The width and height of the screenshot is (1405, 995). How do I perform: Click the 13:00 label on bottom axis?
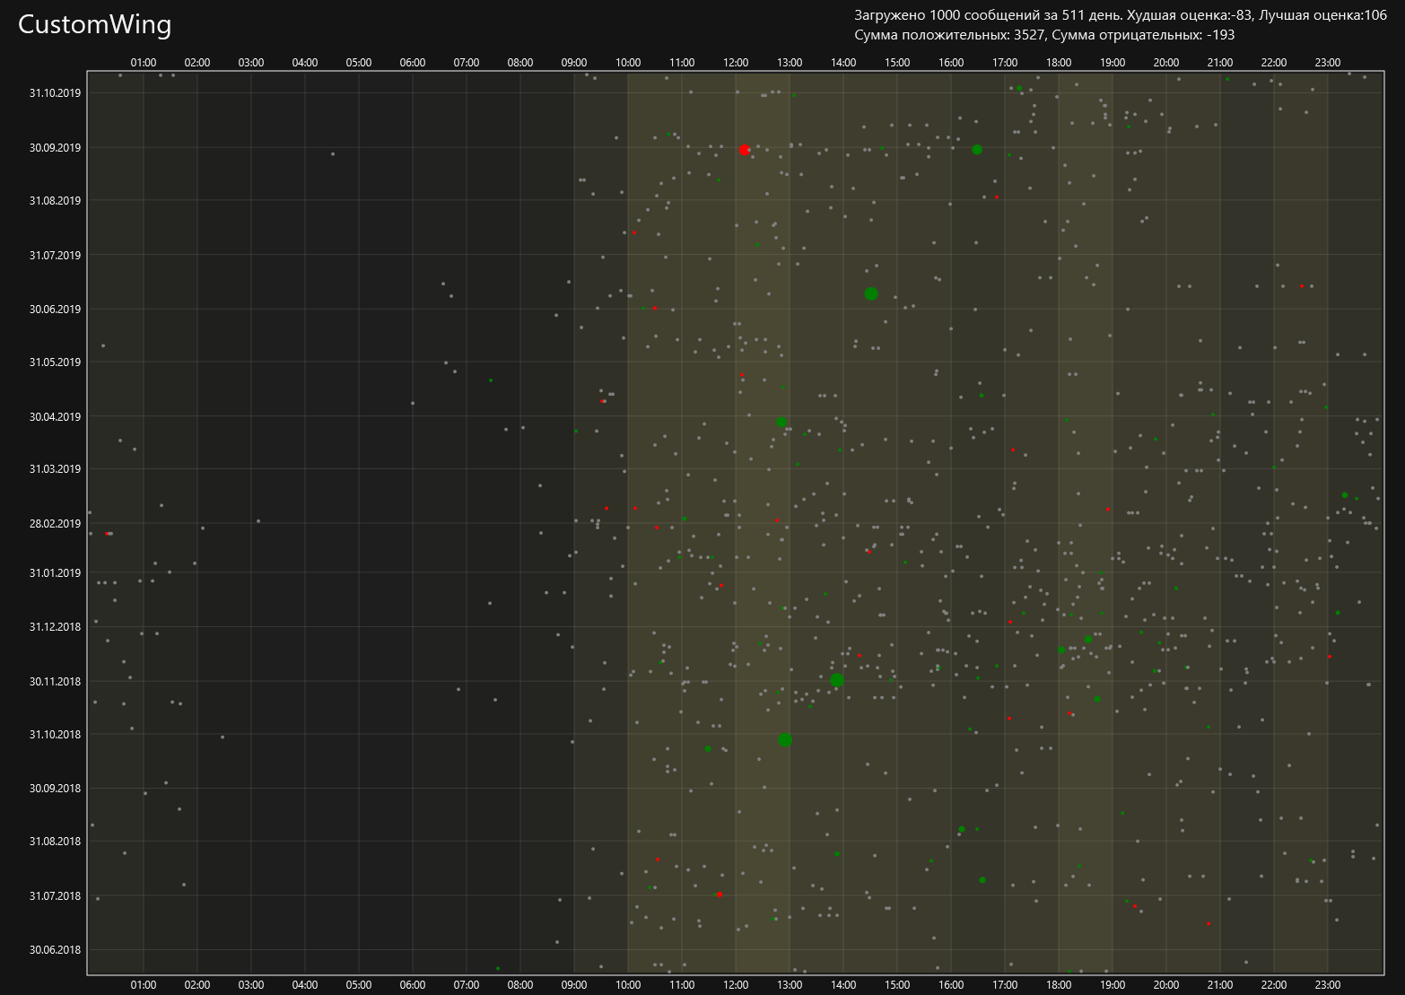click(x=790, y=985)
